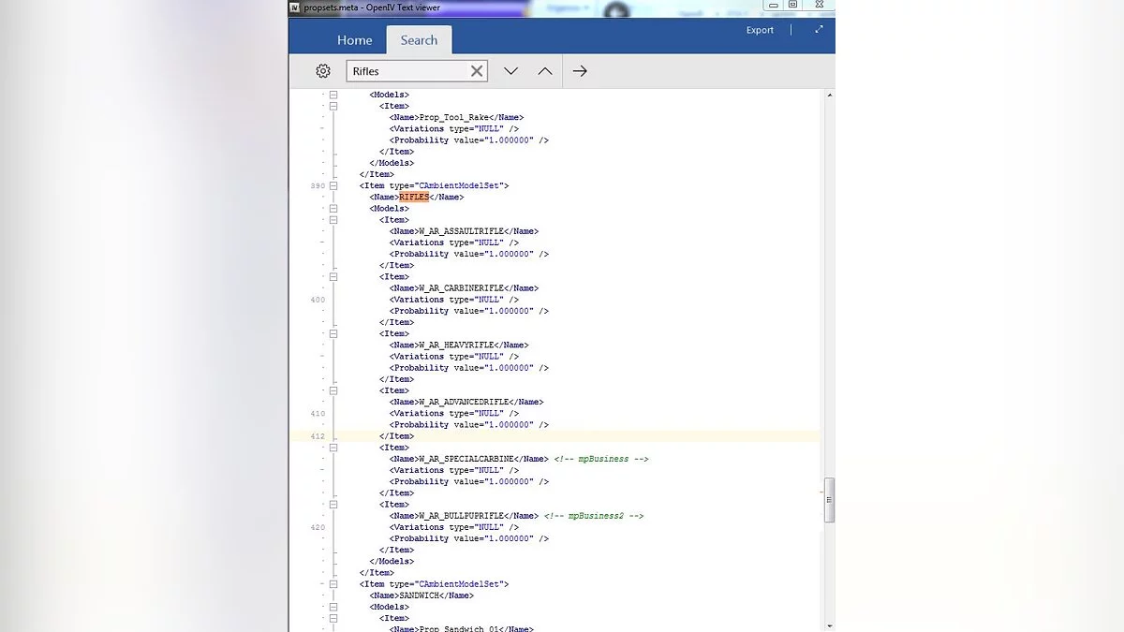Click the W_AR_HEAVYRIFLE name line

tap(459, 345)
